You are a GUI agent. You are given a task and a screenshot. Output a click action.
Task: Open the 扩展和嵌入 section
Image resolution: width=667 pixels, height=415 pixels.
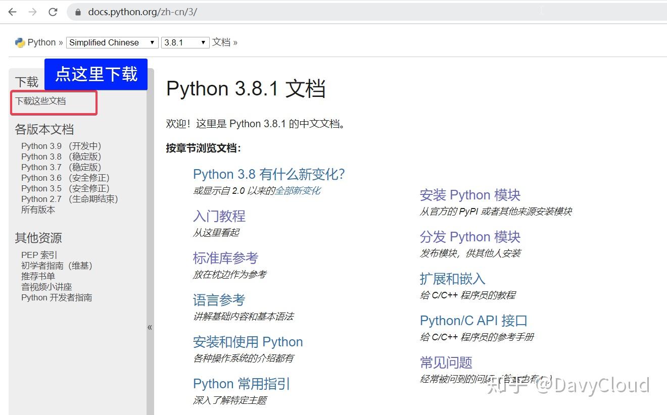[x=452, y=279]
